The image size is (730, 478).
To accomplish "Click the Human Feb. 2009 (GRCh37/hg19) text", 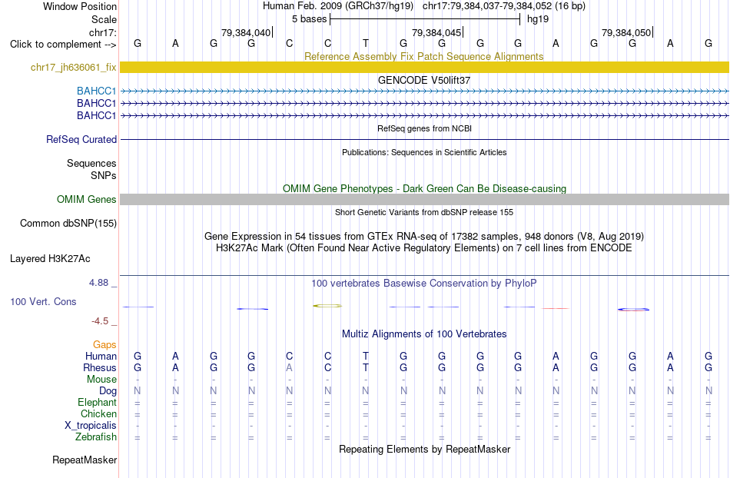I will coord(338,6).
